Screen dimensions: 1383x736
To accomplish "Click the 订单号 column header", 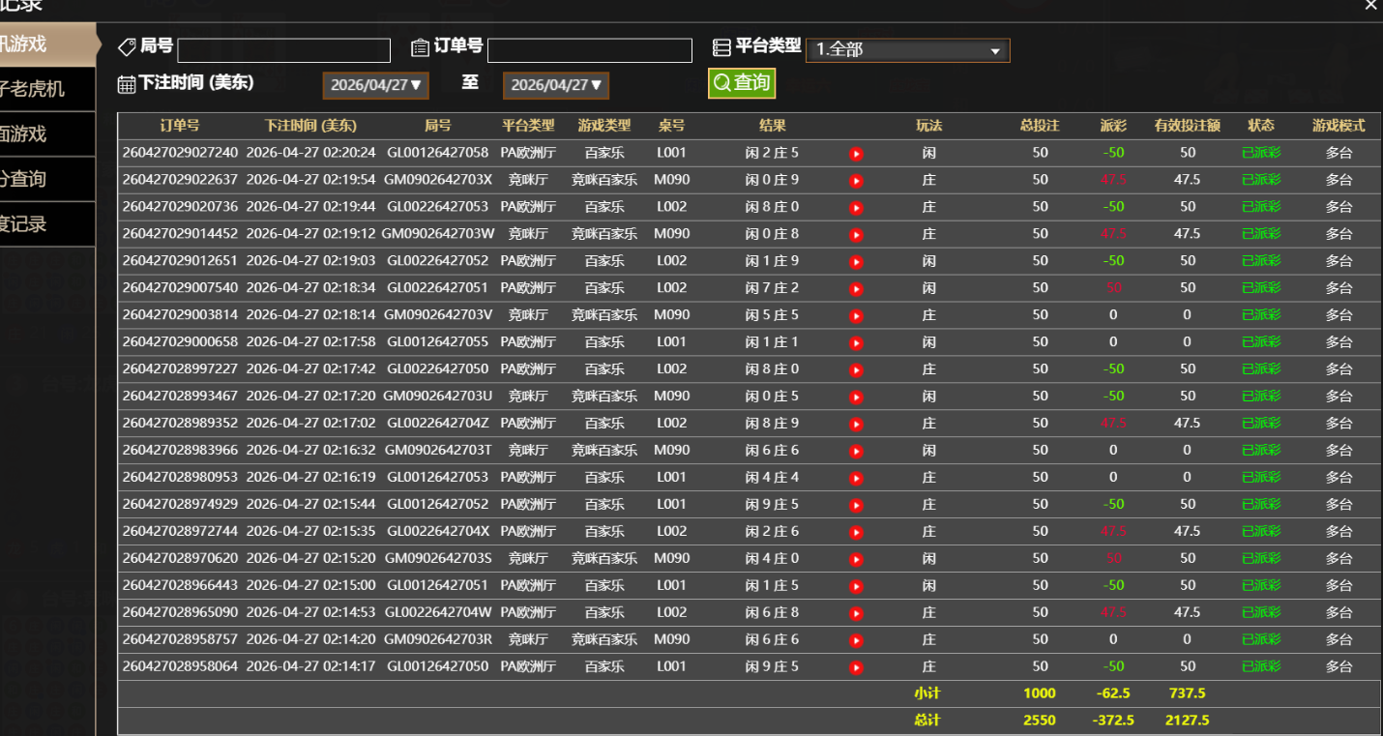I will pos(180,126).
